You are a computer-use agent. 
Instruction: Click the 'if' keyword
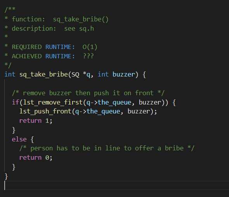tap(16, 102)
